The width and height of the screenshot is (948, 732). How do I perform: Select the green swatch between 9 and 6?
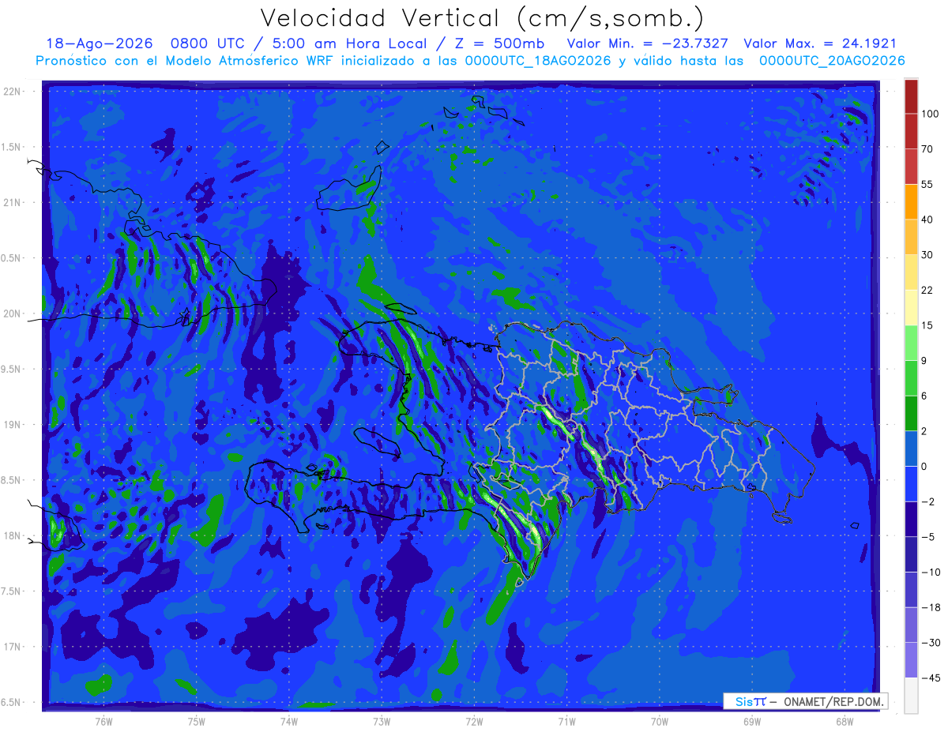pyautogui.click(x=911, y=377)
